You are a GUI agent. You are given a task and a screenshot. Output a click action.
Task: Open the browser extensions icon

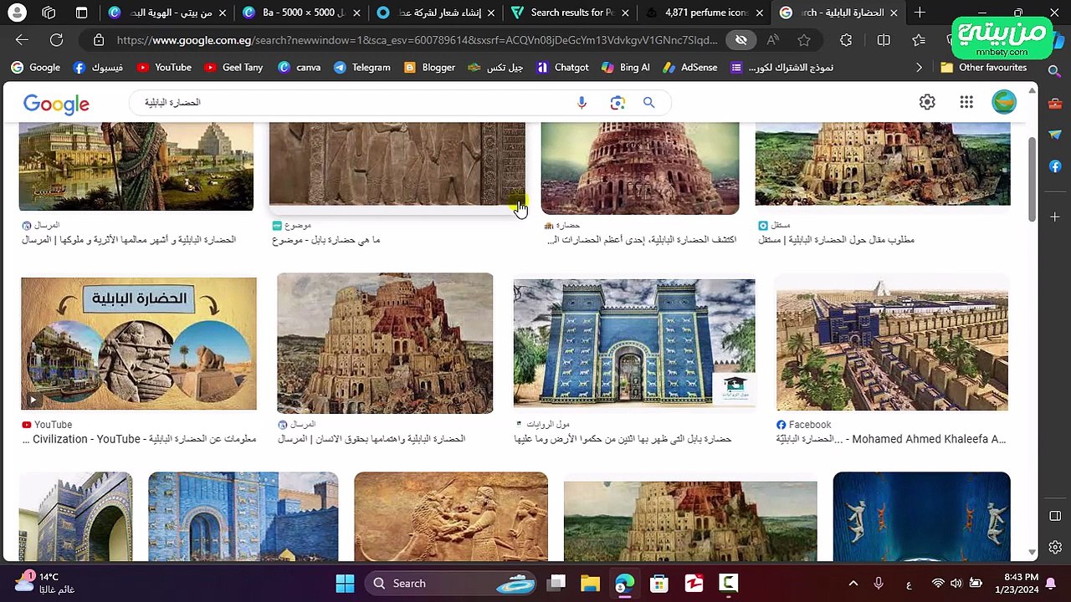(x=846, y=40)
